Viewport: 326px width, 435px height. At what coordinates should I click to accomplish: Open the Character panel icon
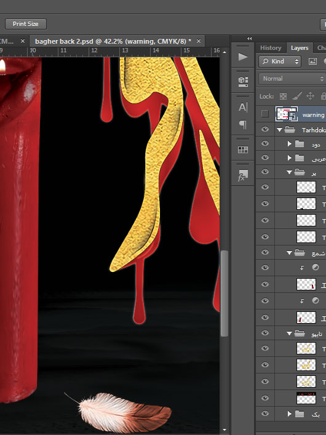[243, 107]
